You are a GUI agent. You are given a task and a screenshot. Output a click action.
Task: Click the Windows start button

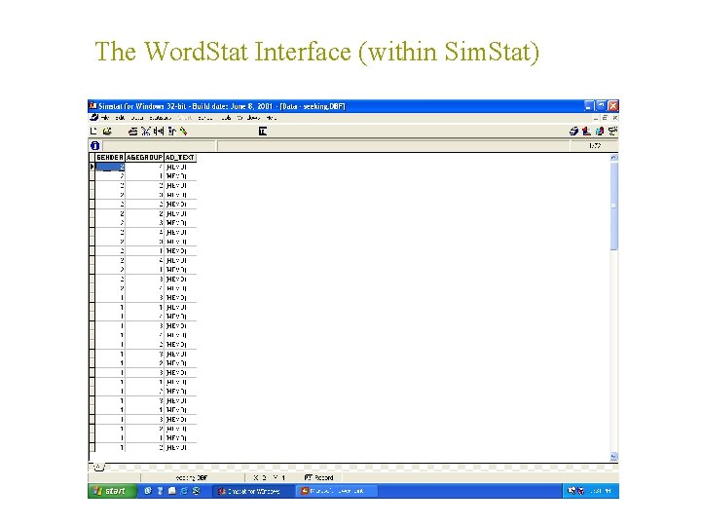coord(112,491)
